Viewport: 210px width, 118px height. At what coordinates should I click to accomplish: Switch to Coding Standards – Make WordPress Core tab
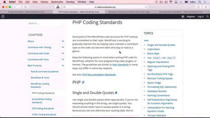[26, 12]
